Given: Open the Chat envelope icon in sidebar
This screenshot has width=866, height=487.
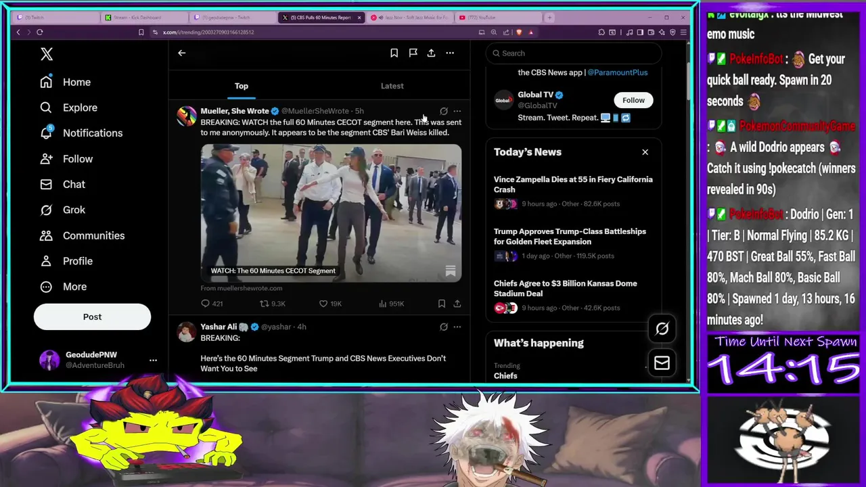Looking at the screenshot, I should 46,184.
